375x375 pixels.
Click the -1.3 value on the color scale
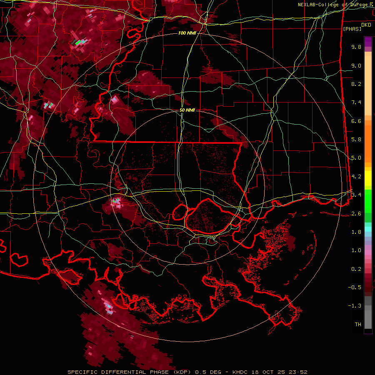(x=355, y=306)
